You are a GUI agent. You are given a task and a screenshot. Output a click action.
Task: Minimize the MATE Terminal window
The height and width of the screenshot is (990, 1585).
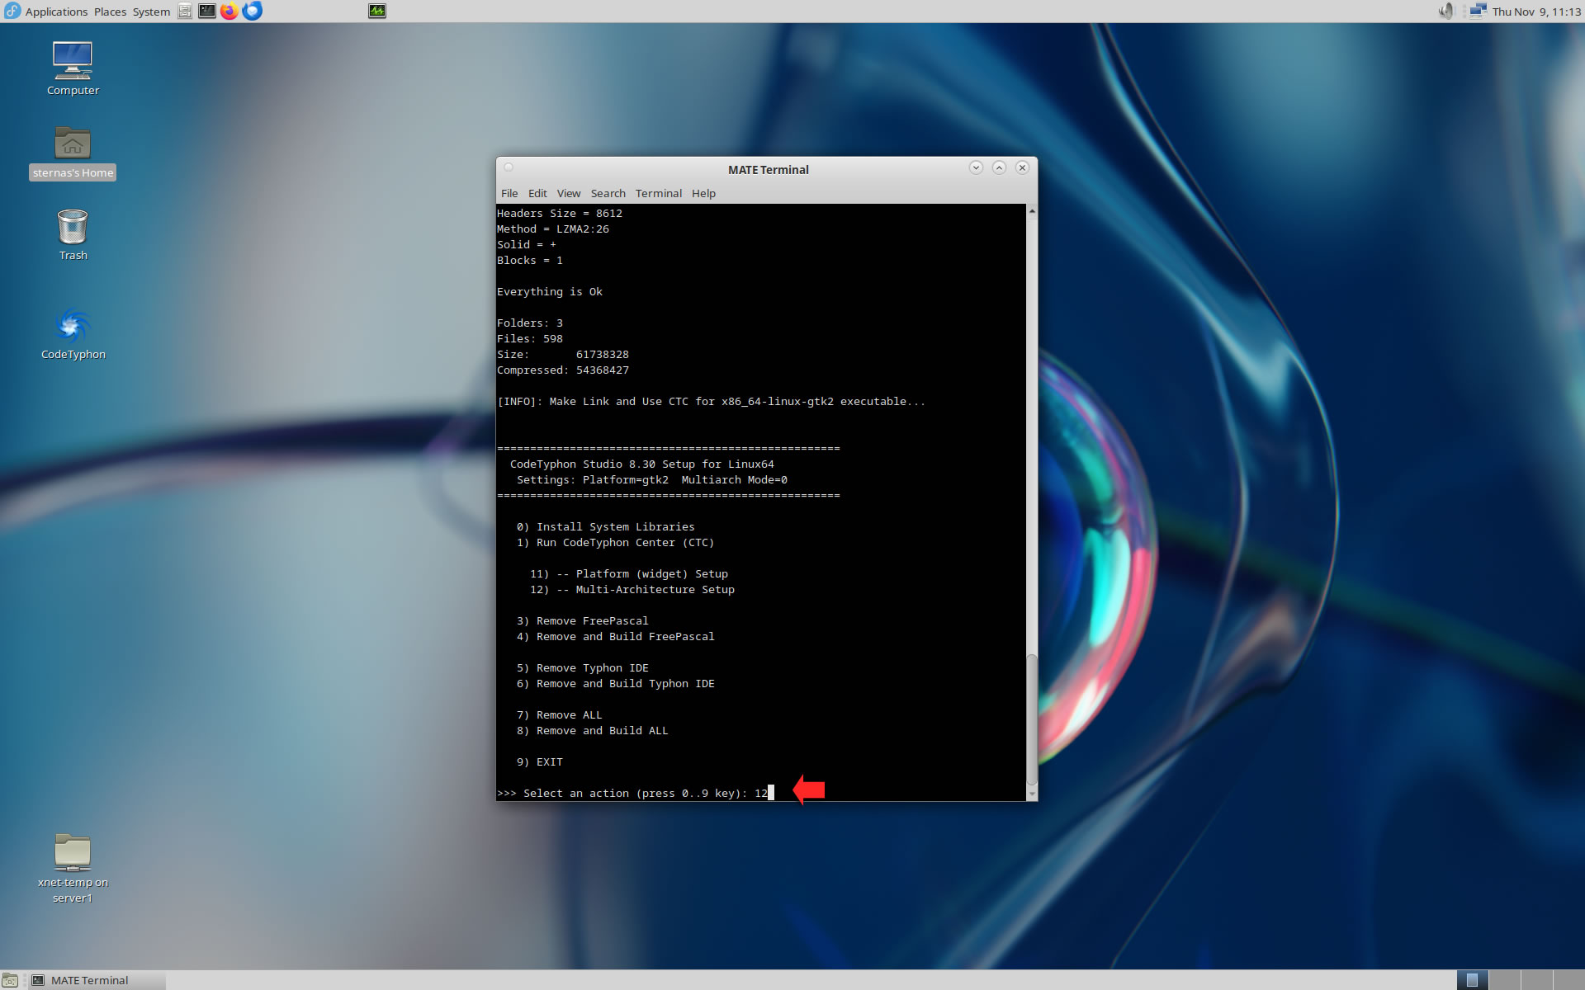[x=976, y=167]
